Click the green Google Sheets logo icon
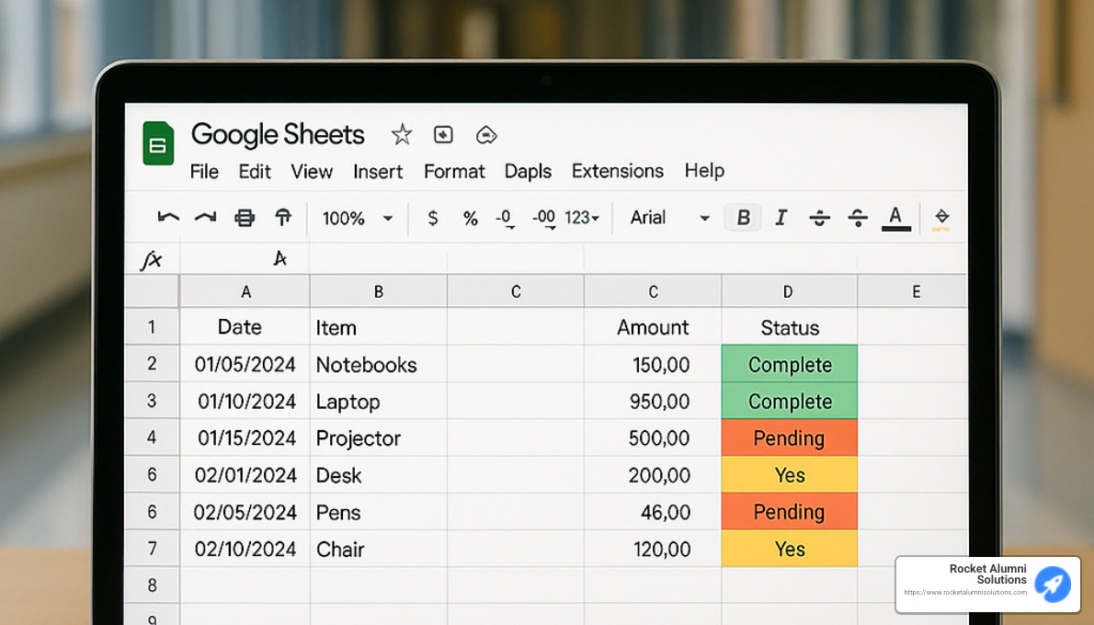 pos(158,143)
